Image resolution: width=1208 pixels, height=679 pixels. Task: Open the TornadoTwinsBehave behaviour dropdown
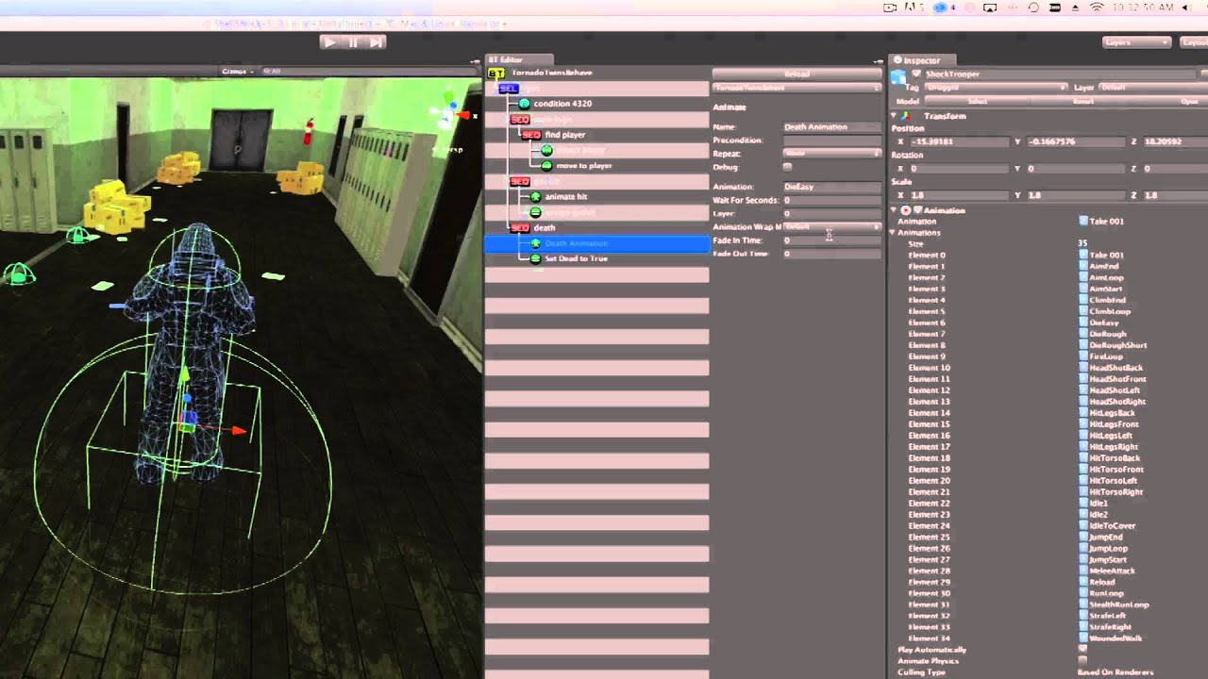(797, 88)
